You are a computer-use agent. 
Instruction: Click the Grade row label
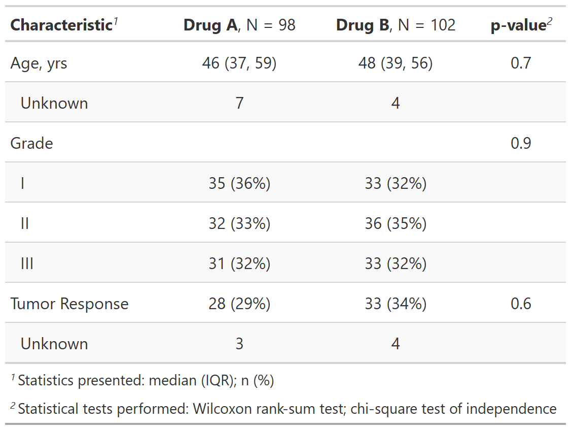tap(31, 143)
